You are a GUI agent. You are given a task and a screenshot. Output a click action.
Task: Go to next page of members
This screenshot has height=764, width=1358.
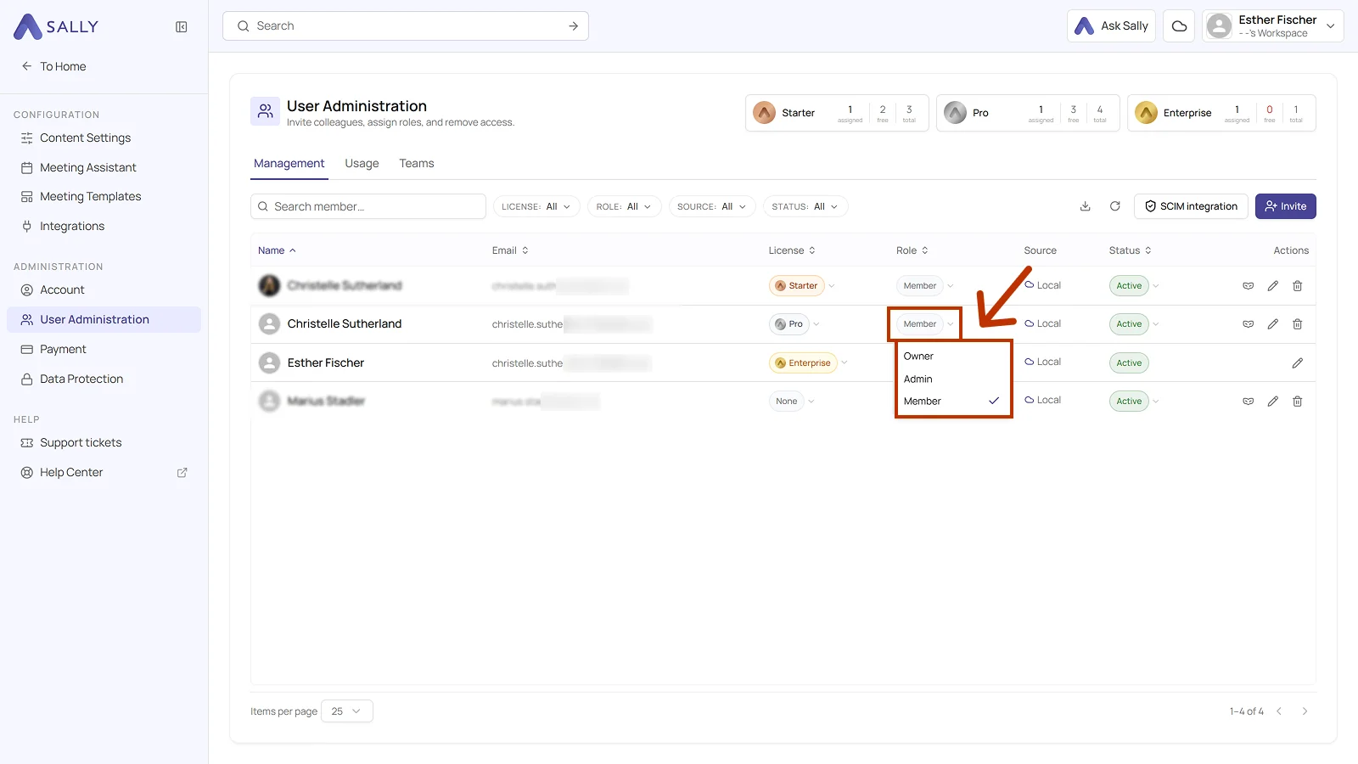tap(1305, 711)
